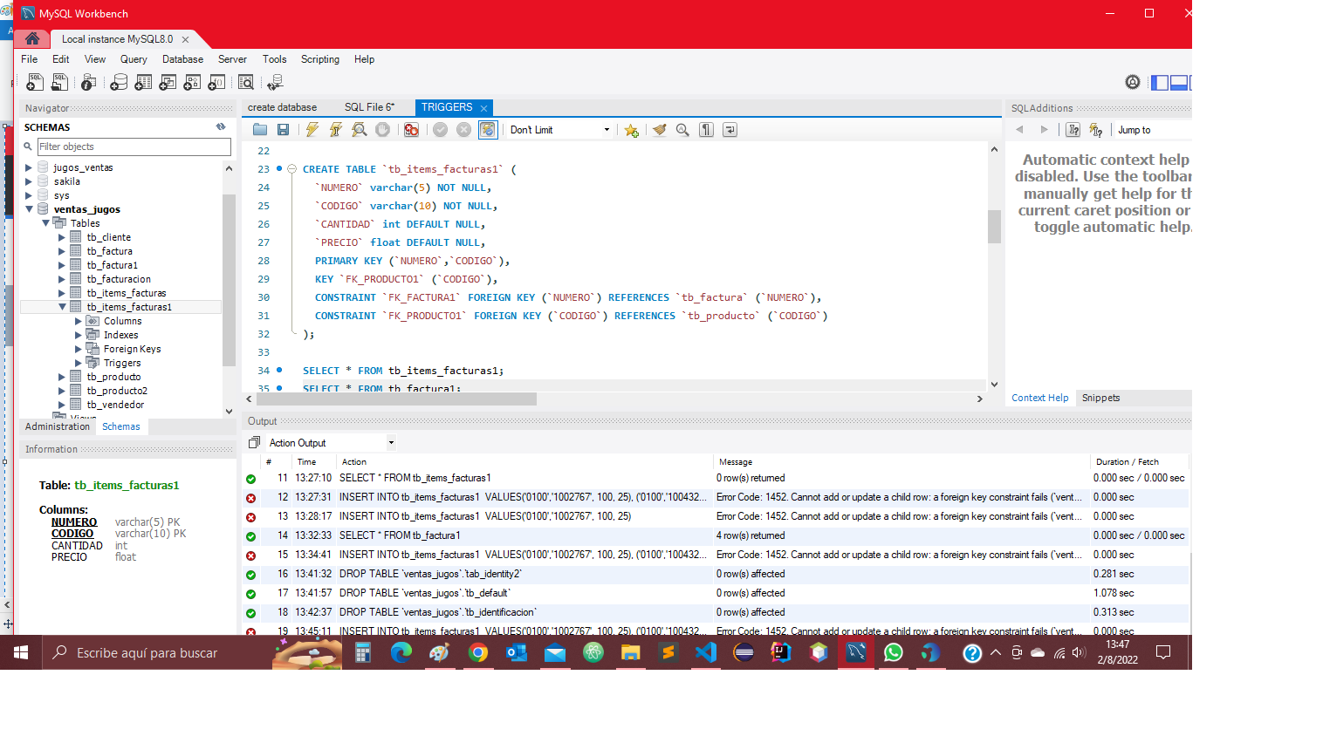Viewport: 1323px width, 743px height.
Task: Switch to Administration tab
Action: click(x=58, y=426)
